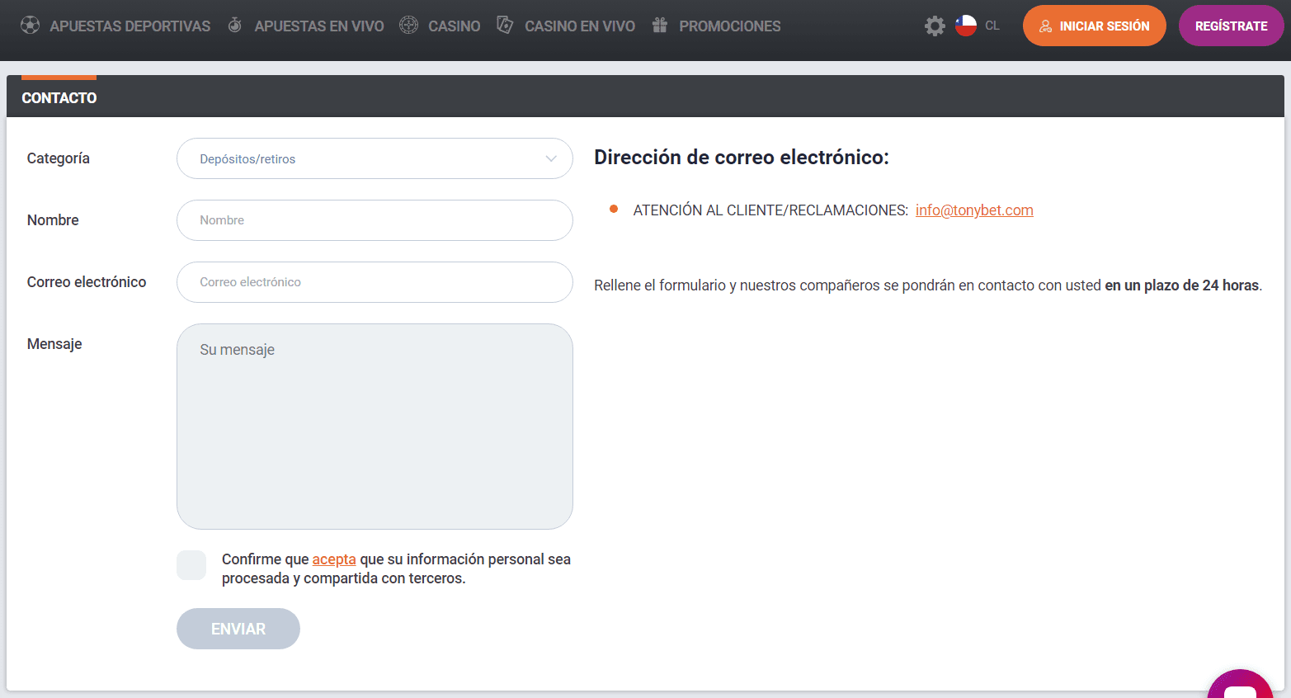
Task: Click the soccer ball icon for Apuestas Deportivas
Action: click(x=30, y=25)
